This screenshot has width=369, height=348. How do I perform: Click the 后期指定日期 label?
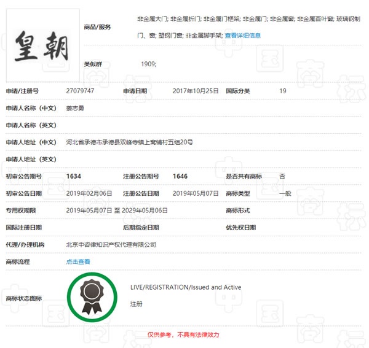[141, 227]
